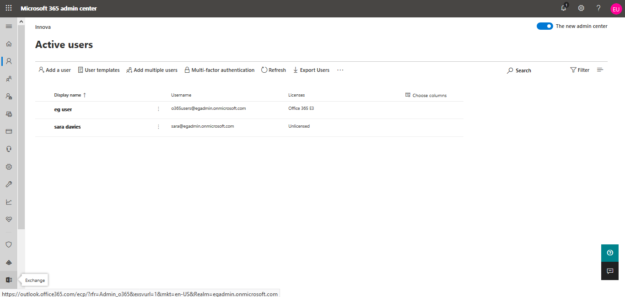This screenshot has height=297, width=625.
Task: Select the Users icon in sidebar
Action: click(9, 61)
